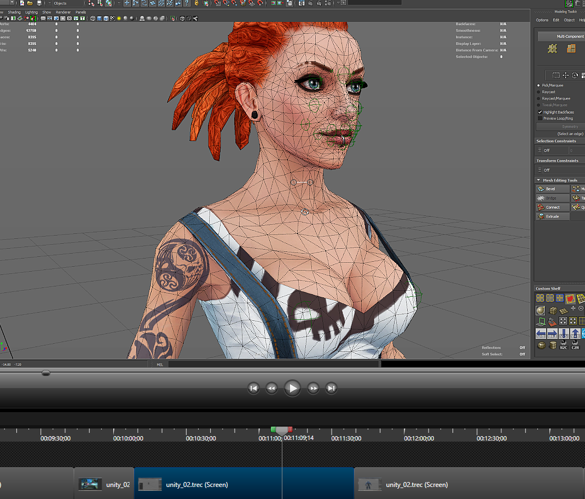
Task: Click the question mark help icon in toolbar
Action: (187, 3)
